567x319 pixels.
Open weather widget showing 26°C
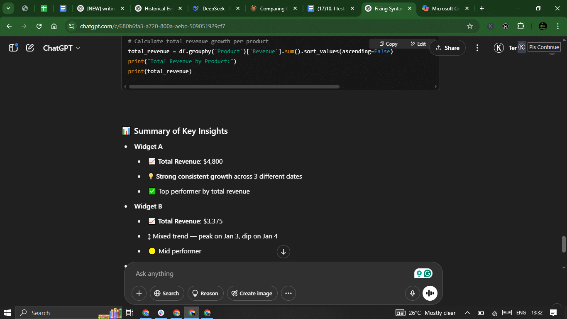[425, 313]
